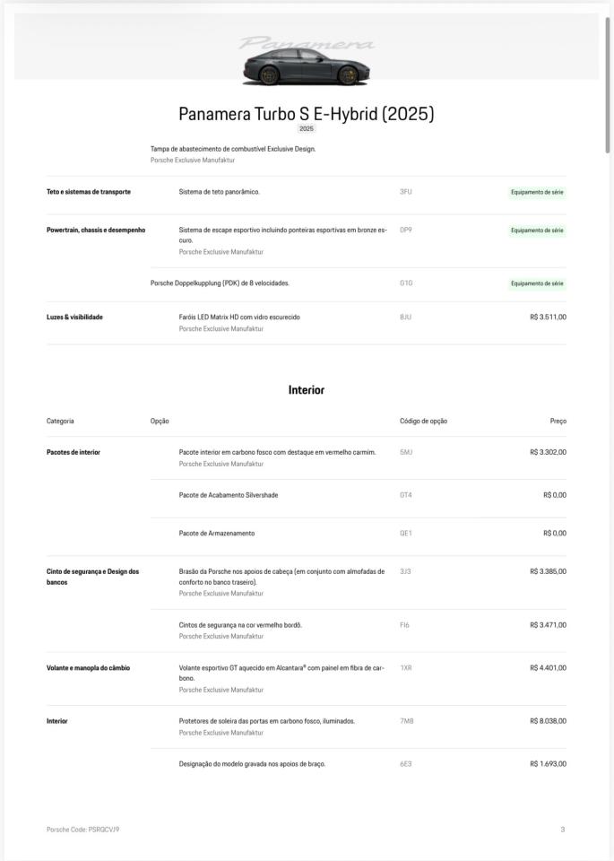Click Cintos de segurança na cor vermelho bordô
The image size is (614, 861).
point(240,625)
